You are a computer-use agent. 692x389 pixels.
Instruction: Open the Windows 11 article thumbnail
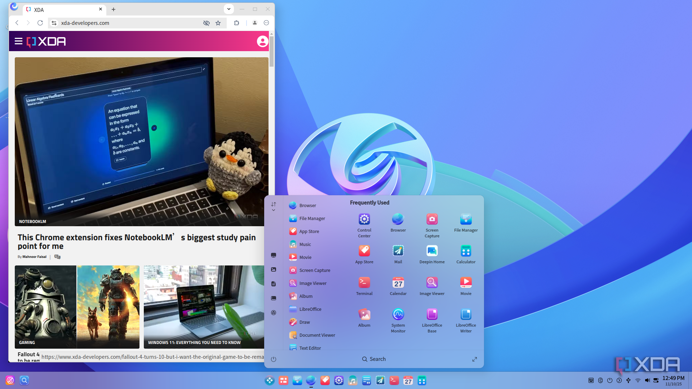(204, 307)
